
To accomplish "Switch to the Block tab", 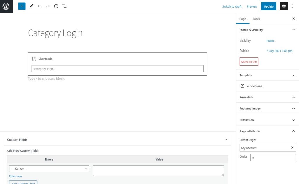I will [256, 19].
